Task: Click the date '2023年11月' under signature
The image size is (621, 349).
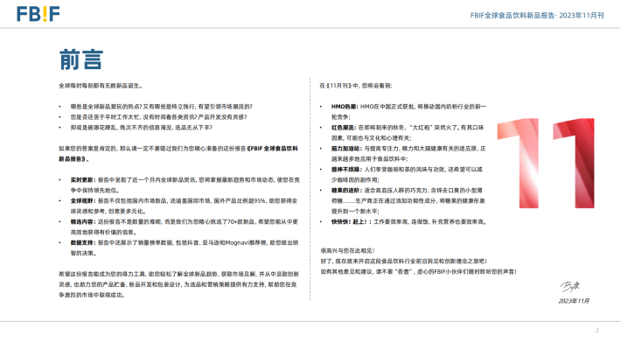Action: (574, 301)
